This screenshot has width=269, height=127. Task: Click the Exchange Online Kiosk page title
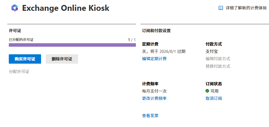click(66, 8)
